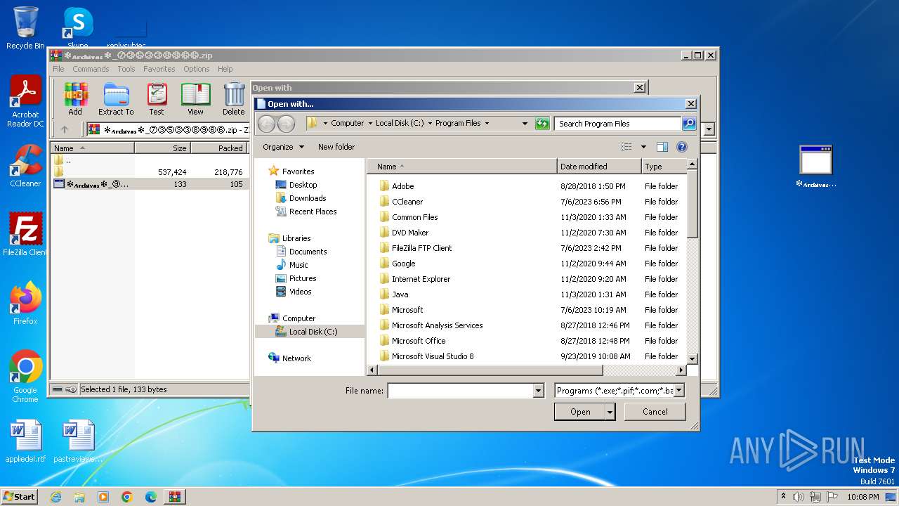The image size is (899, 506).
Task: Click the file list vertical scrollbar down arrow
Action: point(692,358)
